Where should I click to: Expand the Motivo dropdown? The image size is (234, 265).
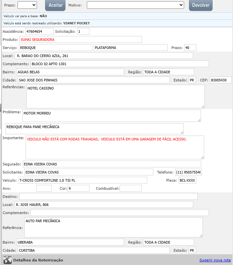[135, 5]
